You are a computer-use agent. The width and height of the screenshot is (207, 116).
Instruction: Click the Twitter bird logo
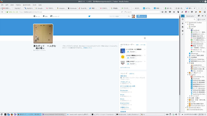89,16
